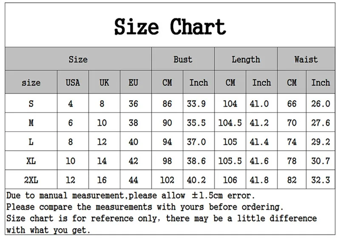
Task: Click the XL size row label
Action: coord(31,161)
